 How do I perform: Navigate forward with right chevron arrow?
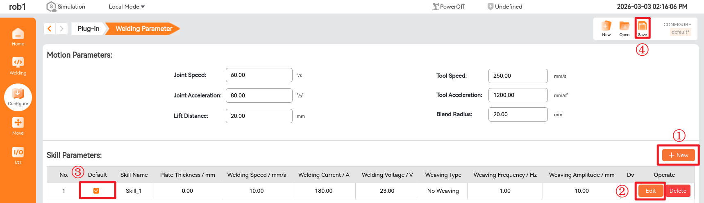(x=62, y=29)
